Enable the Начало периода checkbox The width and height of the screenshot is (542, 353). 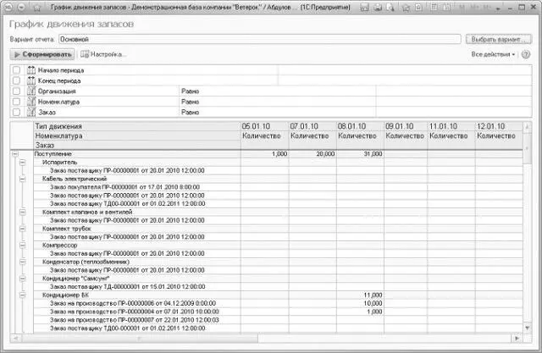tap(16, 69)
